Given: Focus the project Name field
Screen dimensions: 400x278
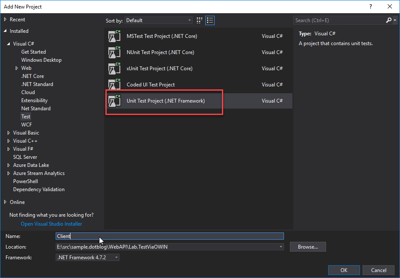Looking at the screenshot, I should [x=170, y=236].
